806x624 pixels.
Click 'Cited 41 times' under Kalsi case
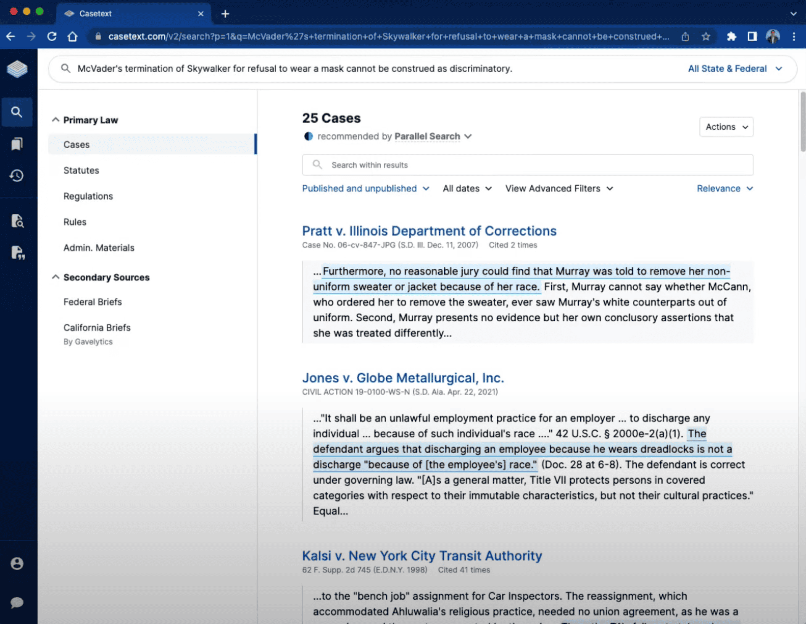point(464,570)
